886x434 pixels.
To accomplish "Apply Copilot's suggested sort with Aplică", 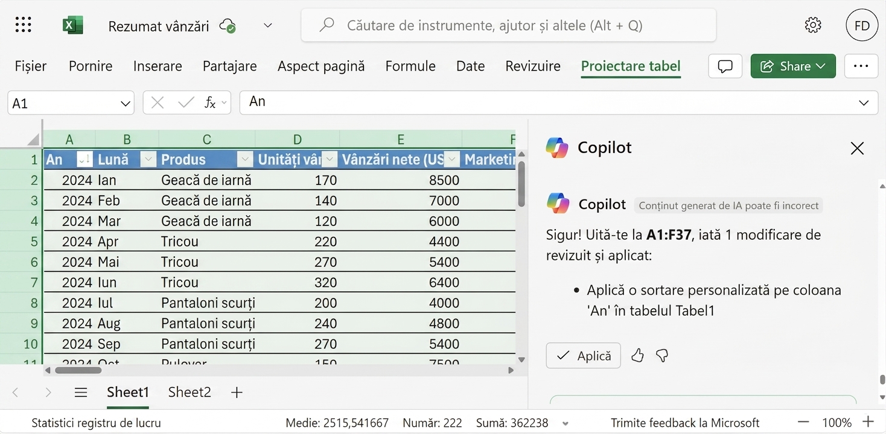I will pos(583,356).
